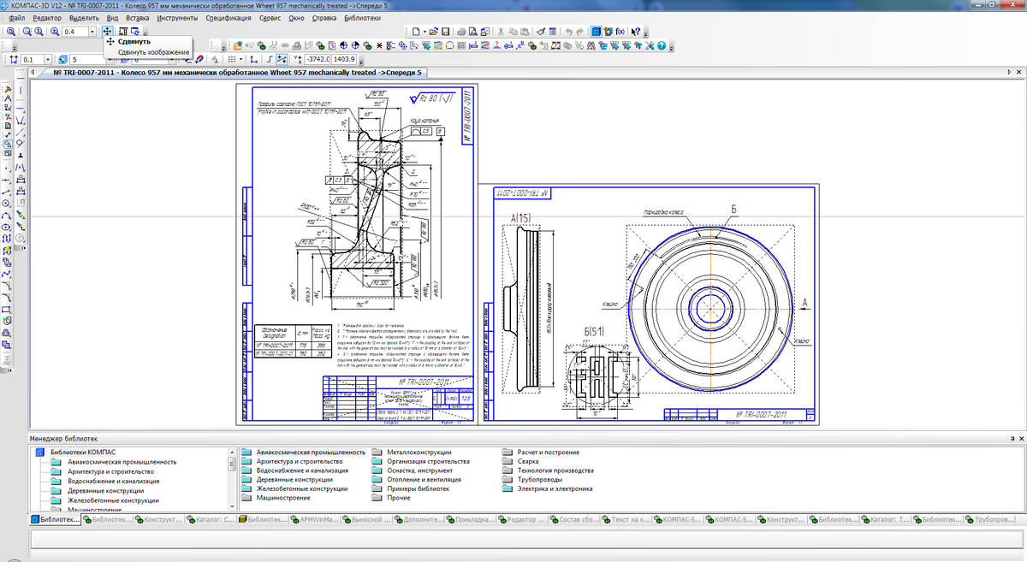Screen dimensions: 1027x562
Task: Click the Open document folder icon
Action: 433,32
